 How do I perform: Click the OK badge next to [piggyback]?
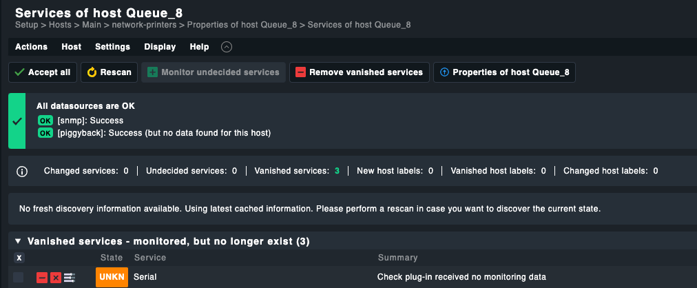click(45, 133)
